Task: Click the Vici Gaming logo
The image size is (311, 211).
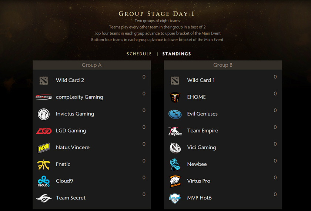Action: click(x=175, y=148)
